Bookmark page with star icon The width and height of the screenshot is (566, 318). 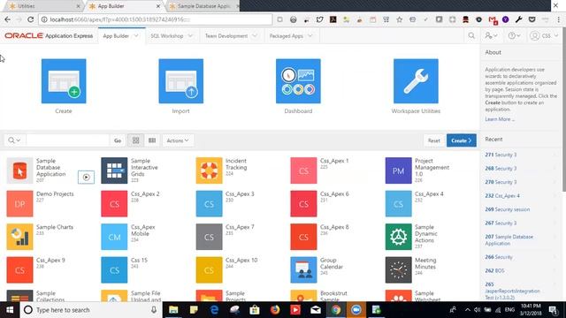coord(399,19)
